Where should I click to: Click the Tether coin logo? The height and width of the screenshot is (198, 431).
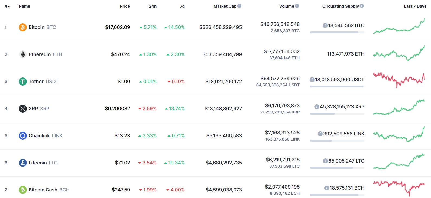pyautogui.click(x=23, y=82)
